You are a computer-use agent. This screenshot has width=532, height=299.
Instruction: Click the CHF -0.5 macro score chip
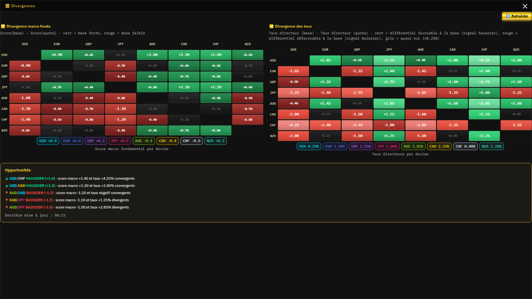pos(191,141)
